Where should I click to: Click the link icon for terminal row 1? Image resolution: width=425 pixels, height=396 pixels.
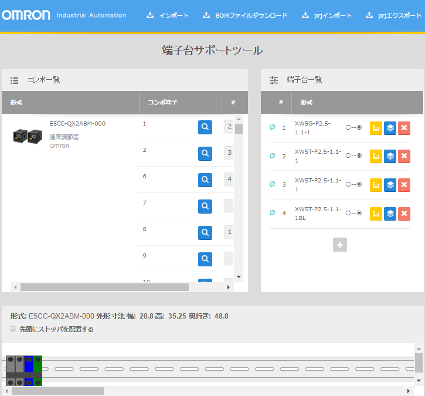(273, 127)
